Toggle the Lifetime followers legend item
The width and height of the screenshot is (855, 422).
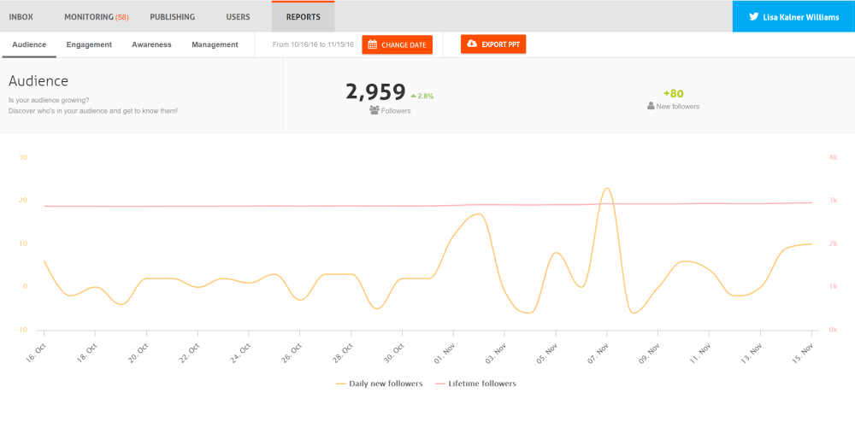475,384
